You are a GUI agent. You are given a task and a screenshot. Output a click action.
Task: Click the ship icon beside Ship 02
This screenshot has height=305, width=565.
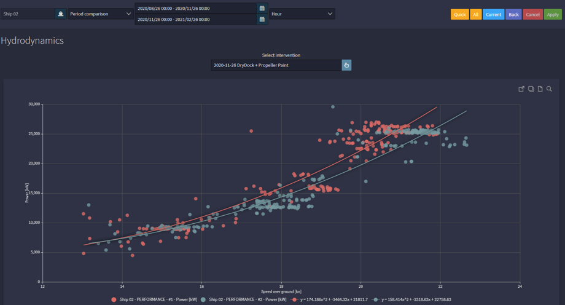pos(60,14)
